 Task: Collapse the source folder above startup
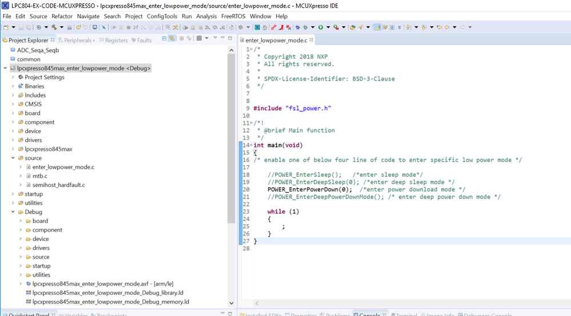click(13, 158)
